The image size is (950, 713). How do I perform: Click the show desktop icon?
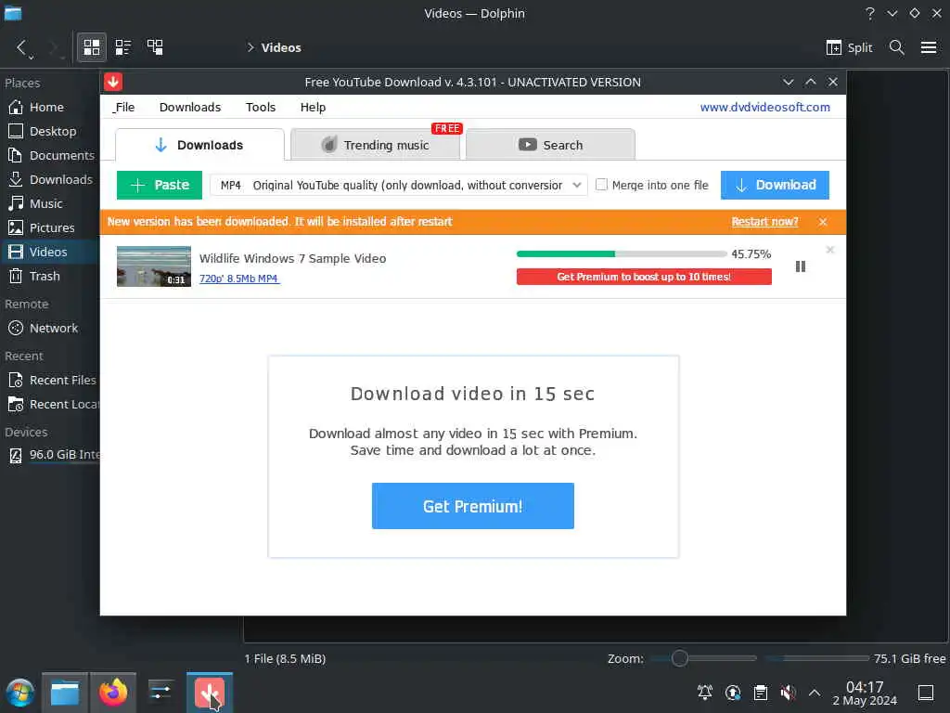tap(925, 693)
